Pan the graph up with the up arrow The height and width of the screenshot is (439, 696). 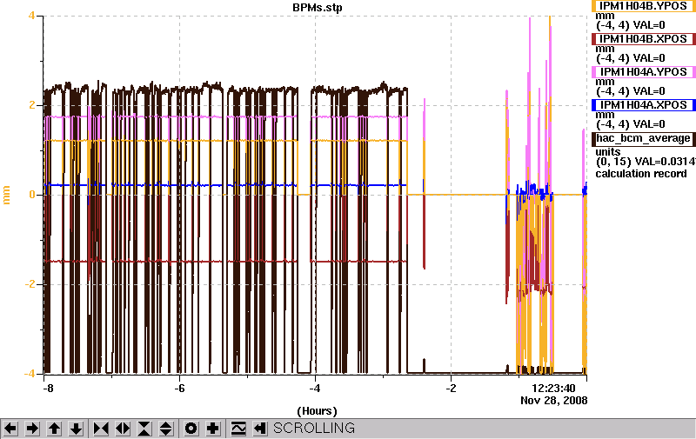tap(54, 429)
